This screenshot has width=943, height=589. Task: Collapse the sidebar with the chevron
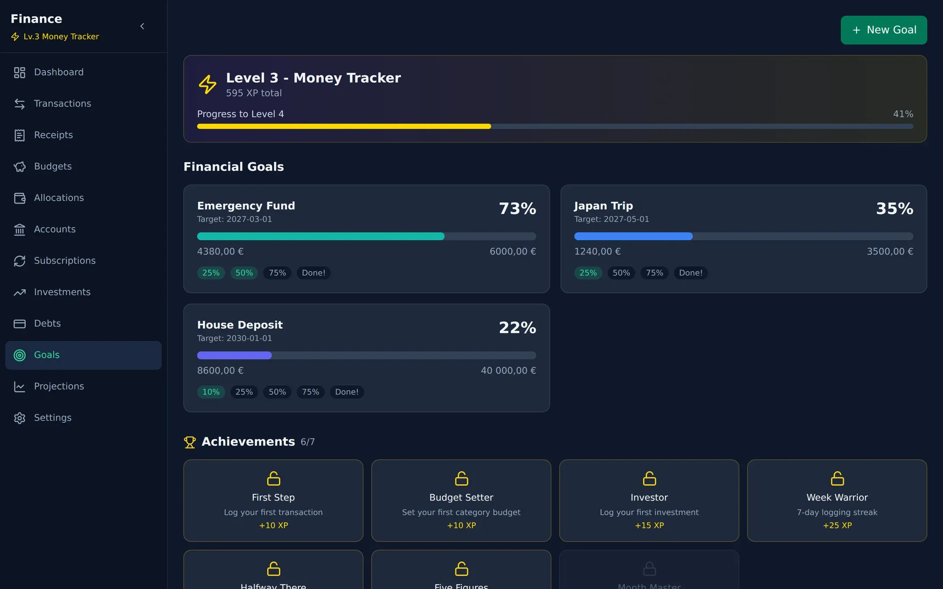click(142, 27)
